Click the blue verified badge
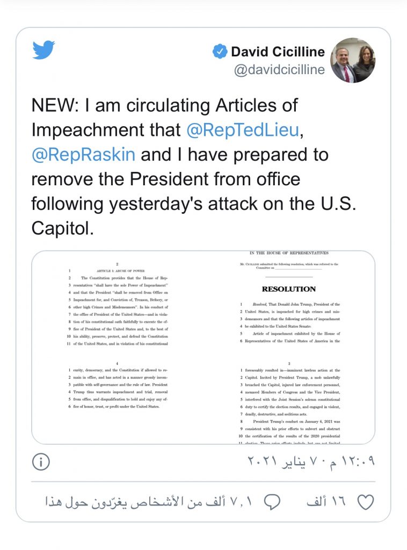This screenshot has width=407, height=550. (220, 52)
